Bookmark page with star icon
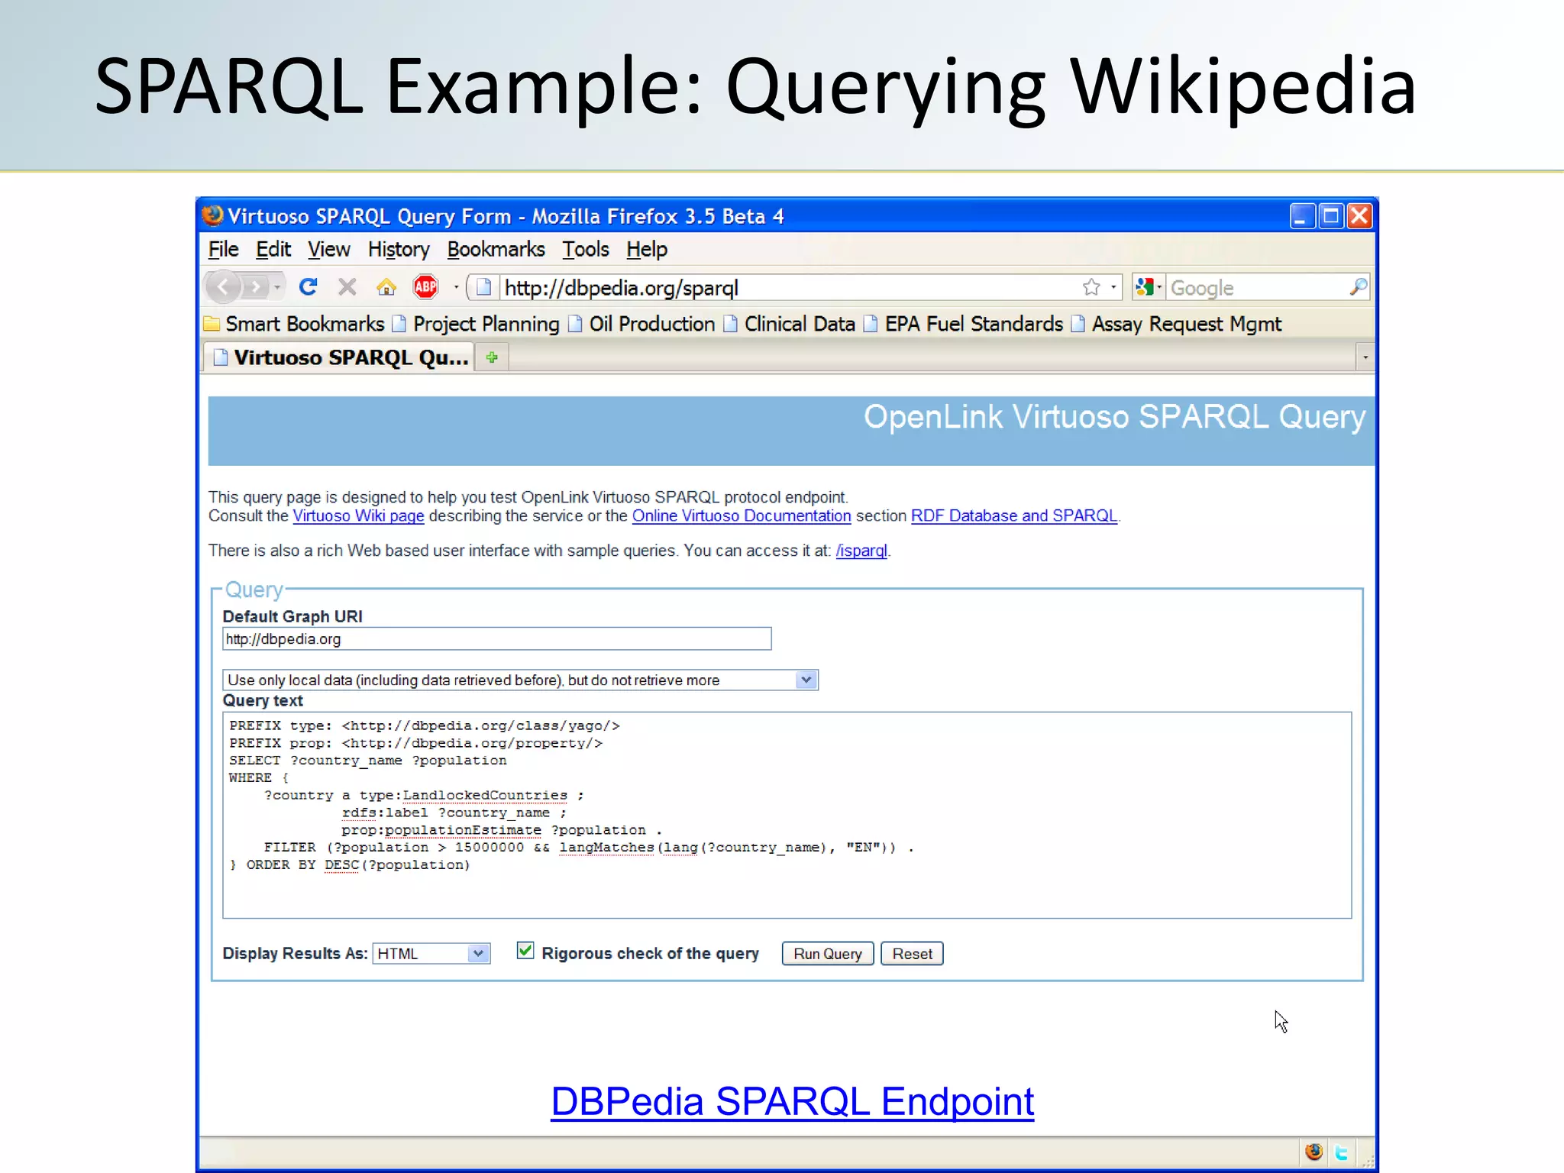Screen dimensions: 1564x1173 (1091, 287)
